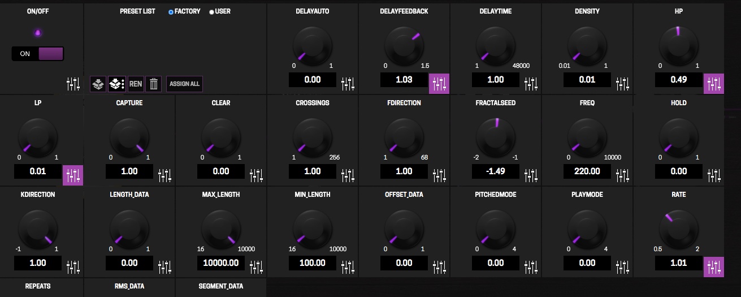This screenshot has height=297, width=741.
Task: Click the SEGMENT_DATA panel label
Action: pyautogui.click(x=221, y=286)
